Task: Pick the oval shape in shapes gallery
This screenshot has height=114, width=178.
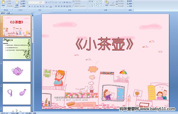Action: coord(101,1)
